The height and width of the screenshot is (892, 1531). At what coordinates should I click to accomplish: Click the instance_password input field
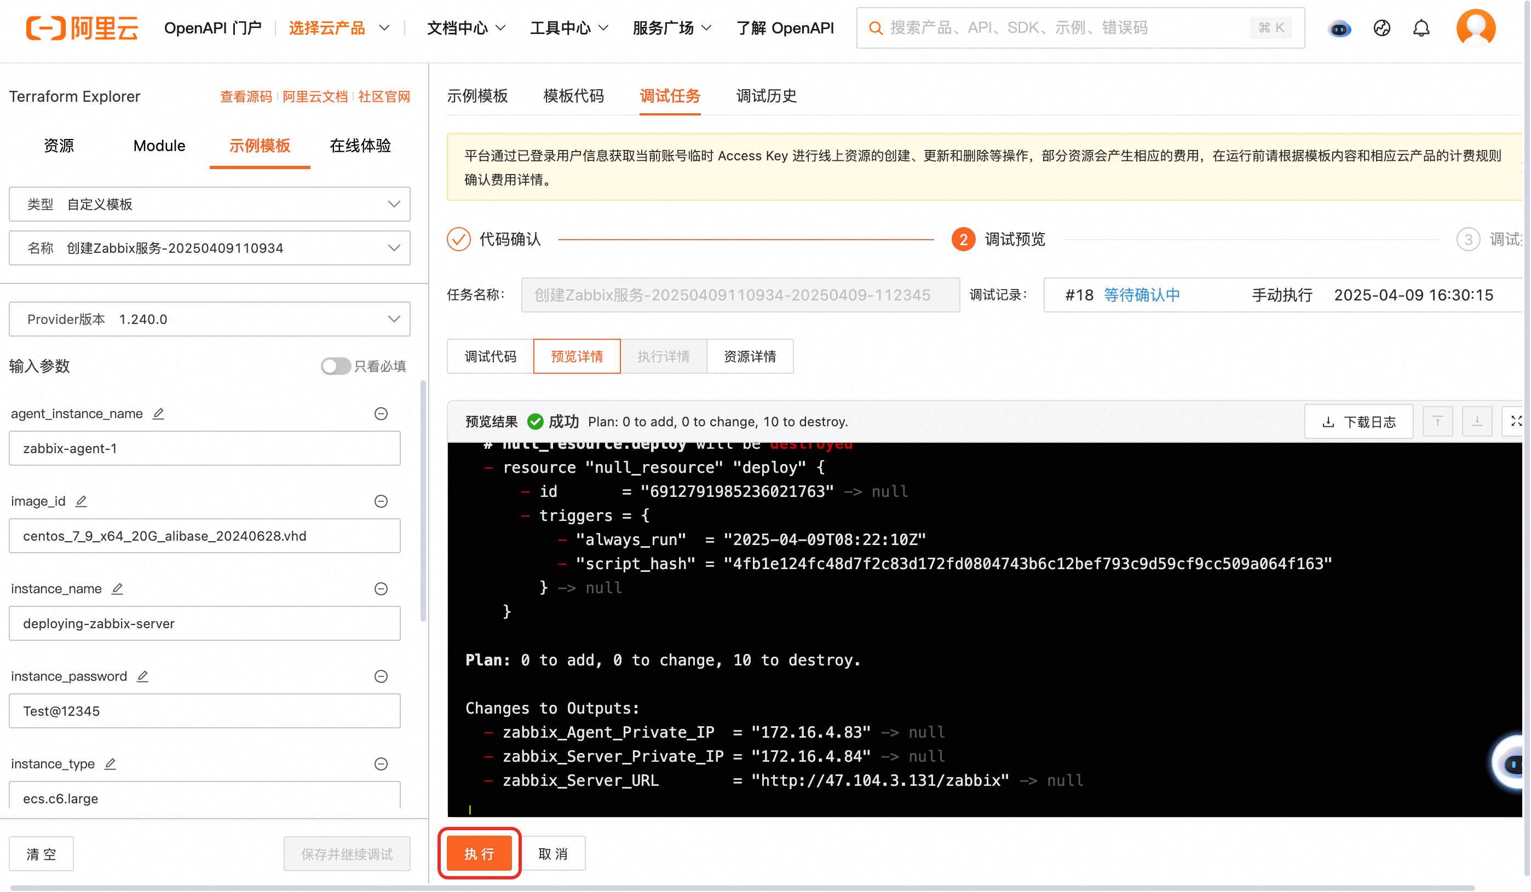tap(205, 711)
